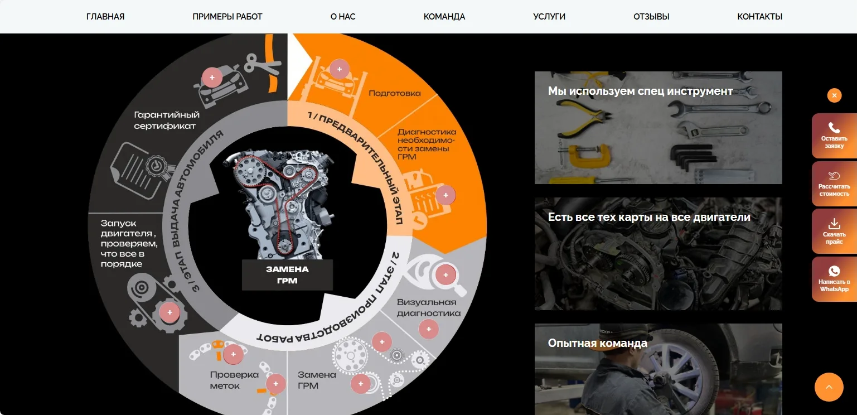Click the Визуальная диагностика label
Image resolution: width=857 pixels, height=415 pixels.
[429, 307]
